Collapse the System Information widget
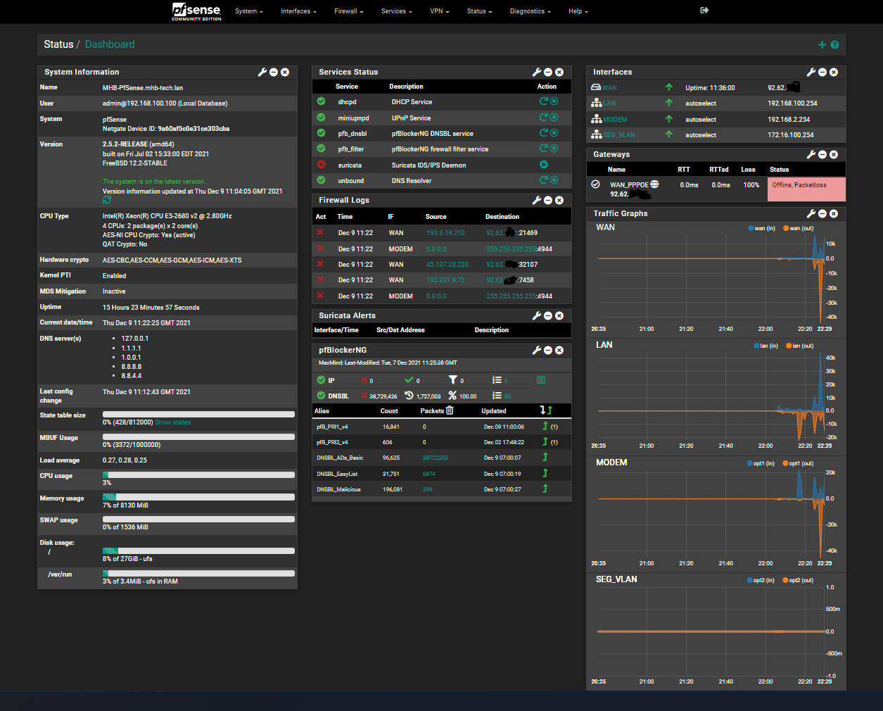Viewport: 883px width, 711px height. point(274,72)
